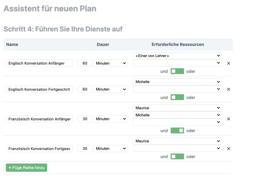254x176 pixels.
Task: Open Minuten dropdown for Französisch Konversation Fortgeschritten
Action: 111,148
